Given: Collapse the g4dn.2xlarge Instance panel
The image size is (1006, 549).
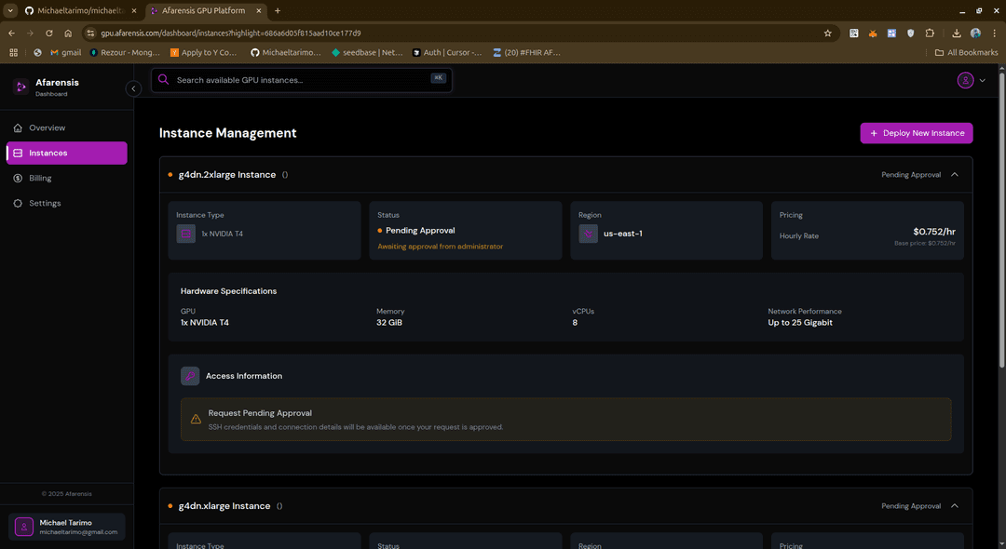Looking at the screenshot, I should (954, 174).
